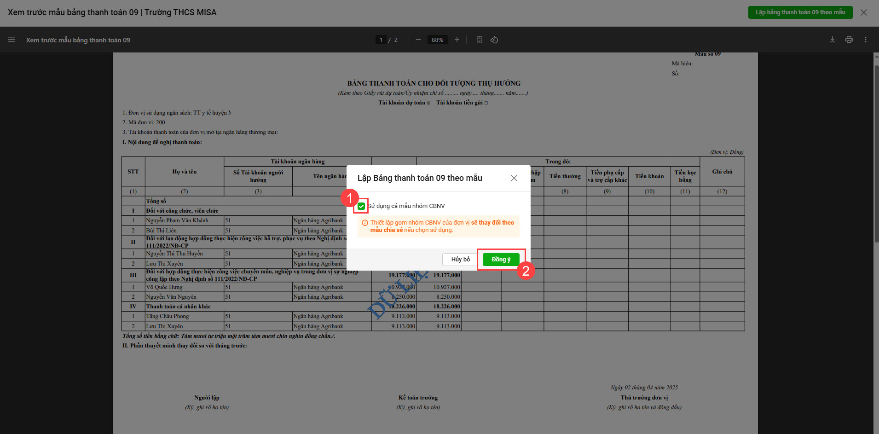Image resolution: width=879 pixels, height=434 pixels.
Task: Click the fit to page icon
Action: pyautogui.click(x=480, y=40)
